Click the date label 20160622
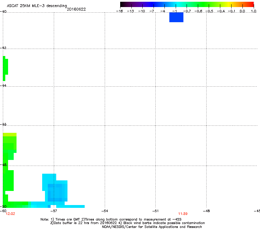 (76, 9)
